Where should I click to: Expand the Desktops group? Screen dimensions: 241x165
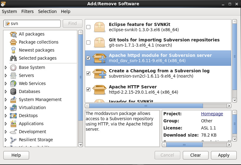click(6, 116)
